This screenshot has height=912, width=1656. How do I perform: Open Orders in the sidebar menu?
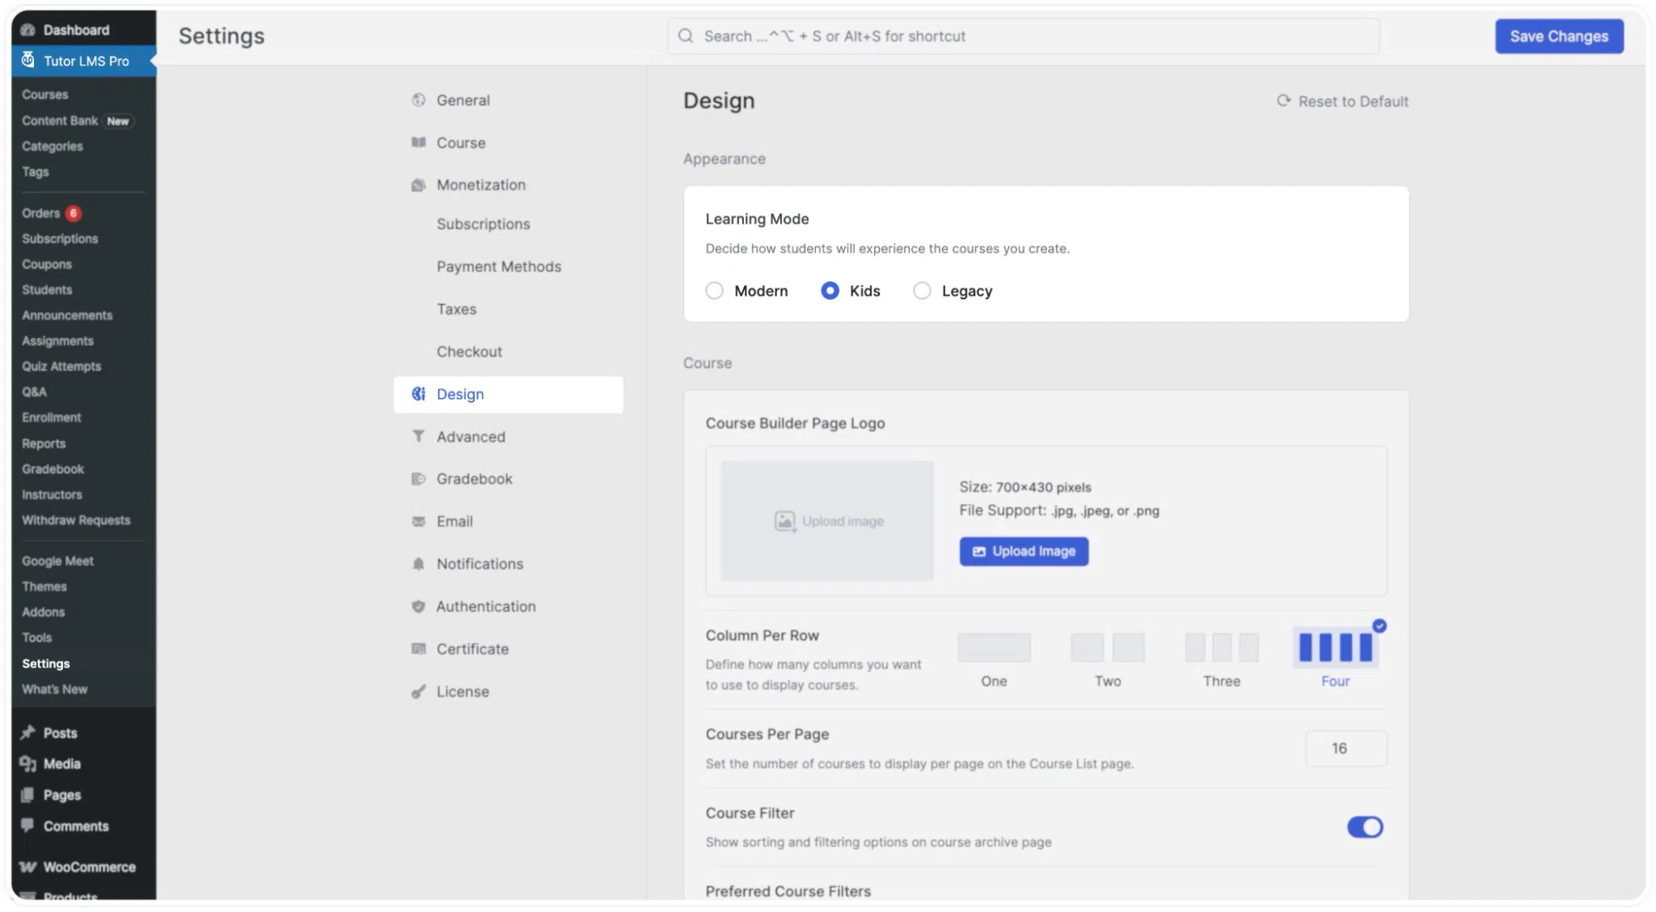[41, 213]
